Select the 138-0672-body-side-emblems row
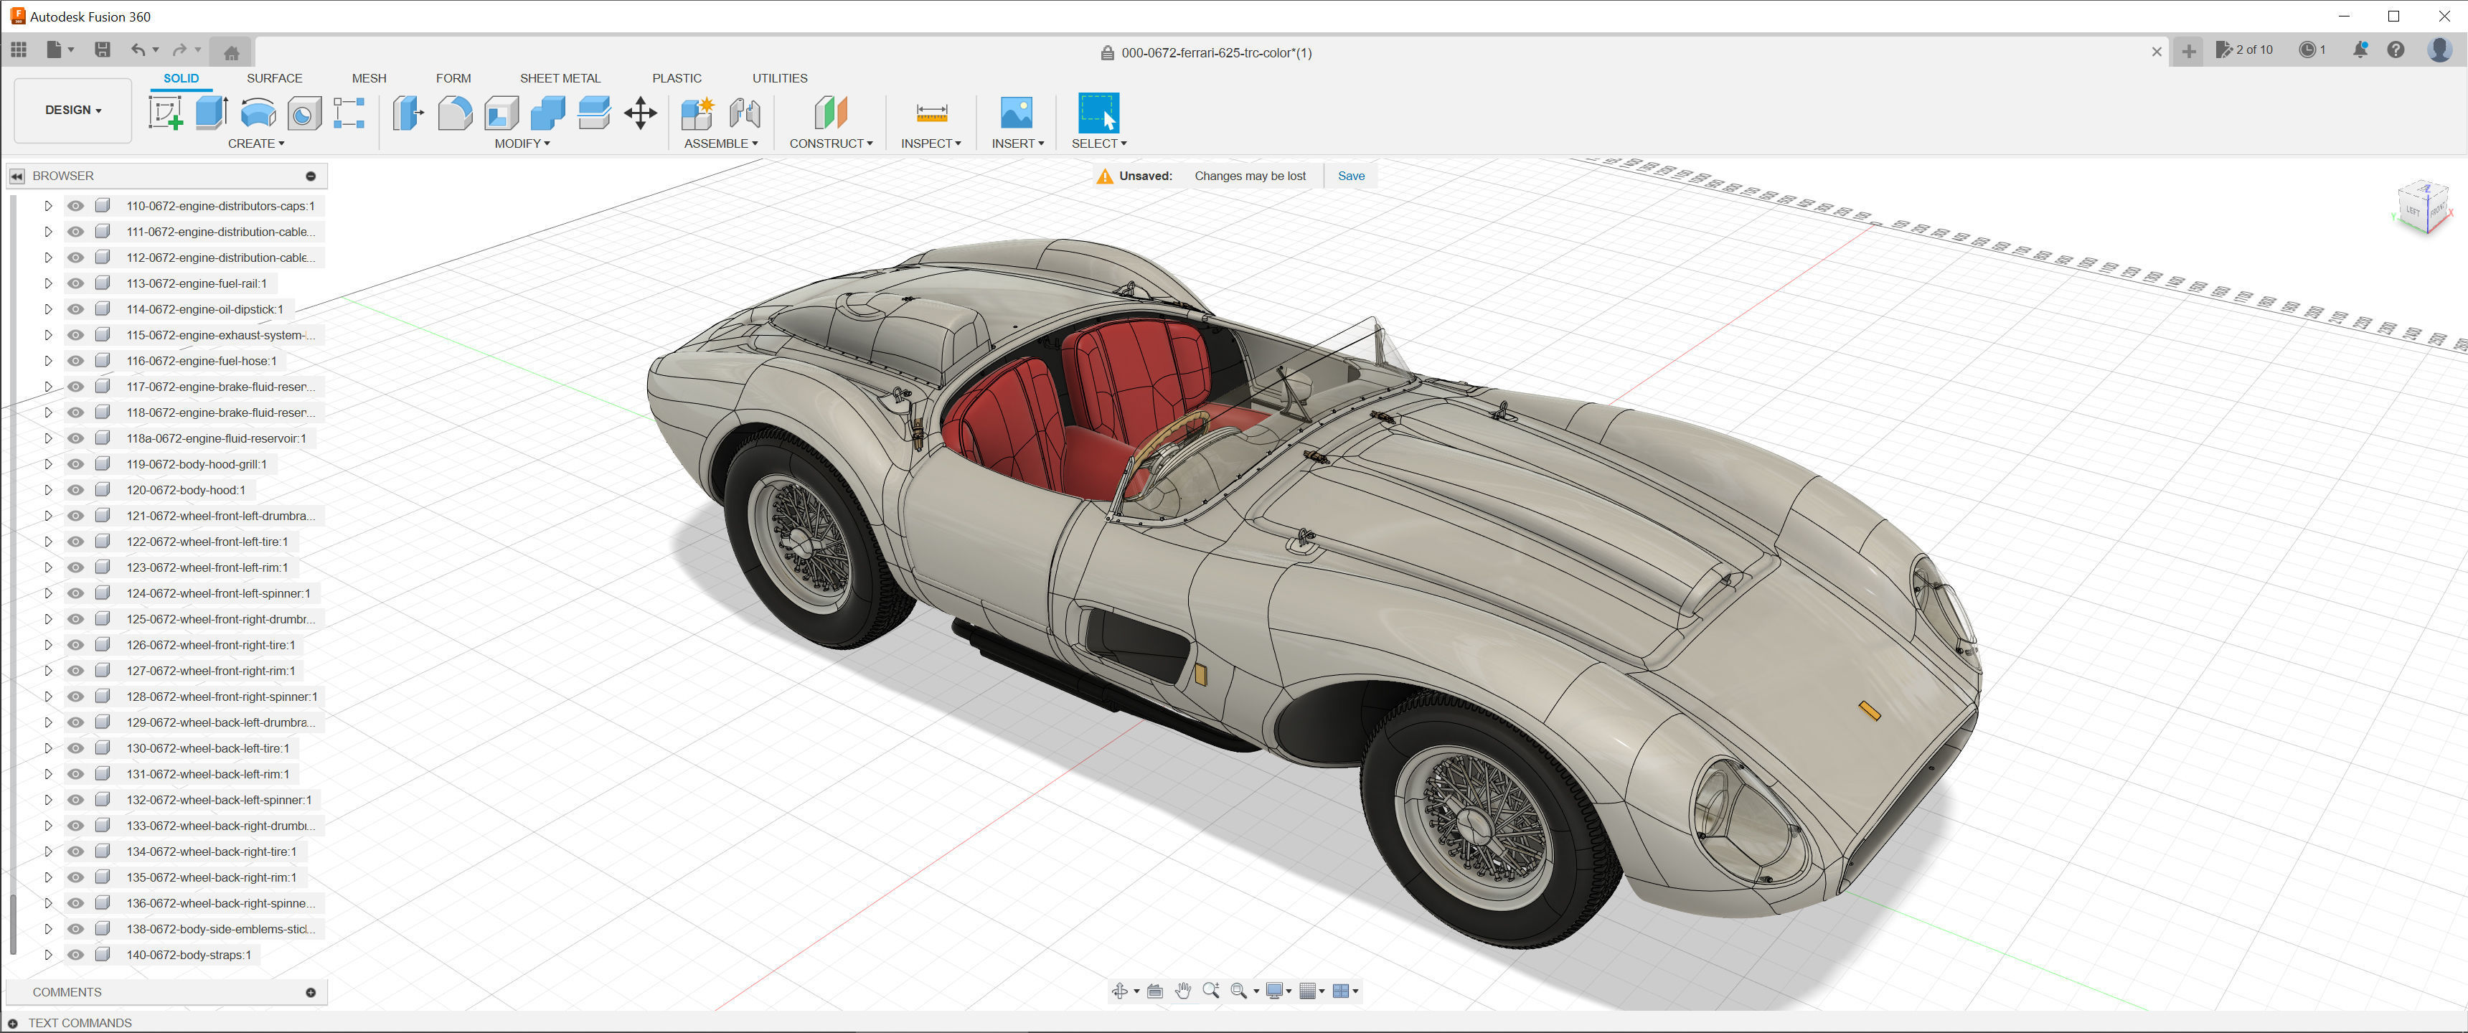Screen dimensions: 2468x1033 (x=220, y=928)
